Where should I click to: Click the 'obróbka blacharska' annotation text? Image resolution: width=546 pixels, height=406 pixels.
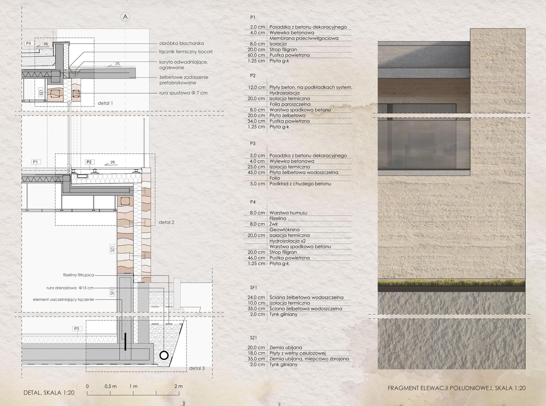click(x=181, y=43)
